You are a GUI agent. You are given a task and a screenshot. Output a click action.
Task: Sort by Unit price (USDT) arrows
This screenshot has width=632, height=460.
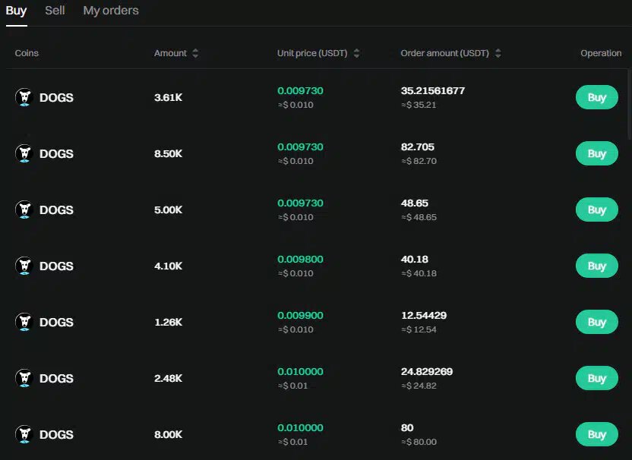pyautogui.click(x=356, y=53)
